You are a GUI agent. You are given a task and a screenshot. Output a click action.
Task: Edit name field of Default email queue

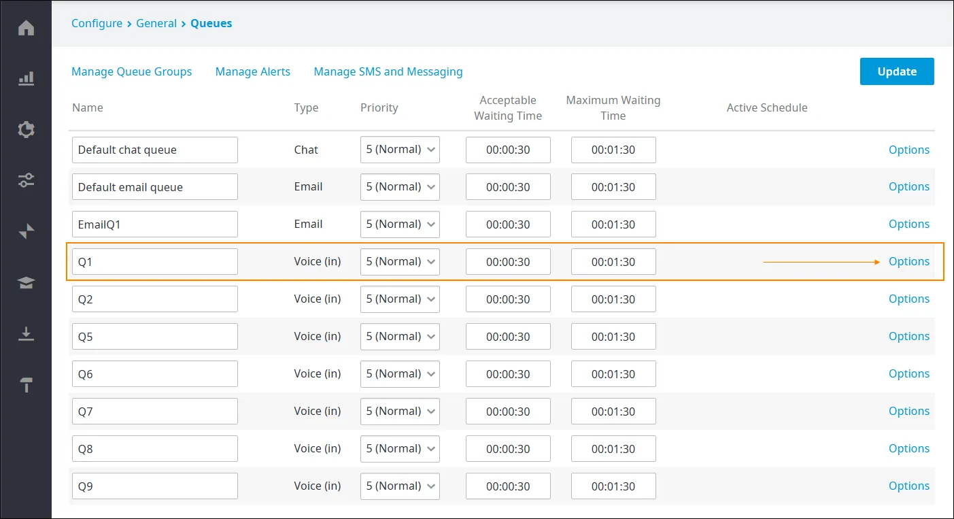155,187
